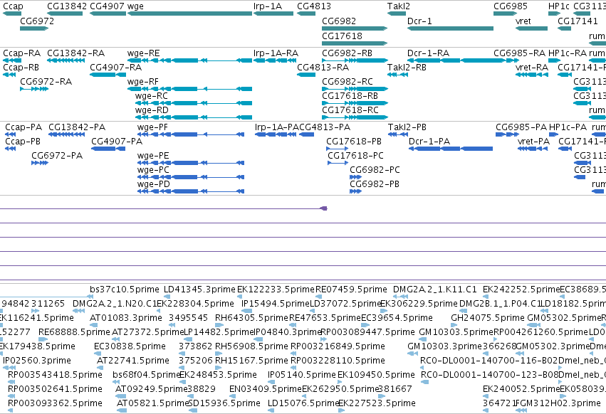606x414 pixels.
Task: Select protein CG13842-PA
Action: [66, 134]
